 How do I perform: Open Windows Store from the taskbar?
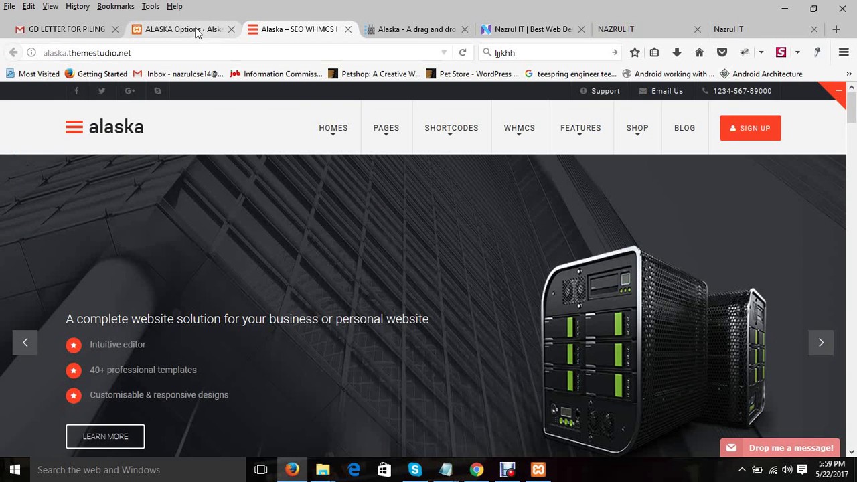384,469
